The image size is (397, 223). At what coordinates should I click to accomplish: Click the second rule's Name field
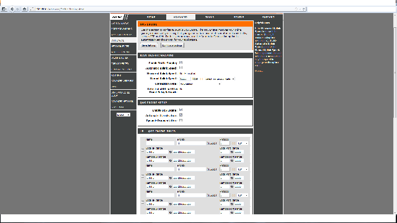click(160, 169)
